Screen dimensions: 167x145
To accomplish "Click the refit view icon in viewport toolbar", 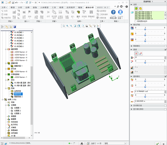I will pos(64,26).
